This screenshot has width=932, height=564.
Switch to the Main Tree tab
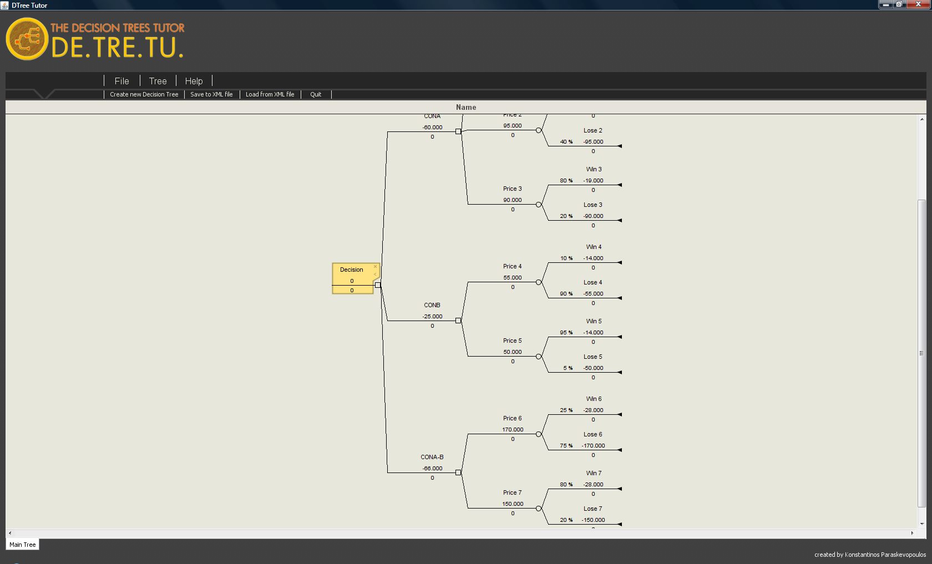pos(23,545)
